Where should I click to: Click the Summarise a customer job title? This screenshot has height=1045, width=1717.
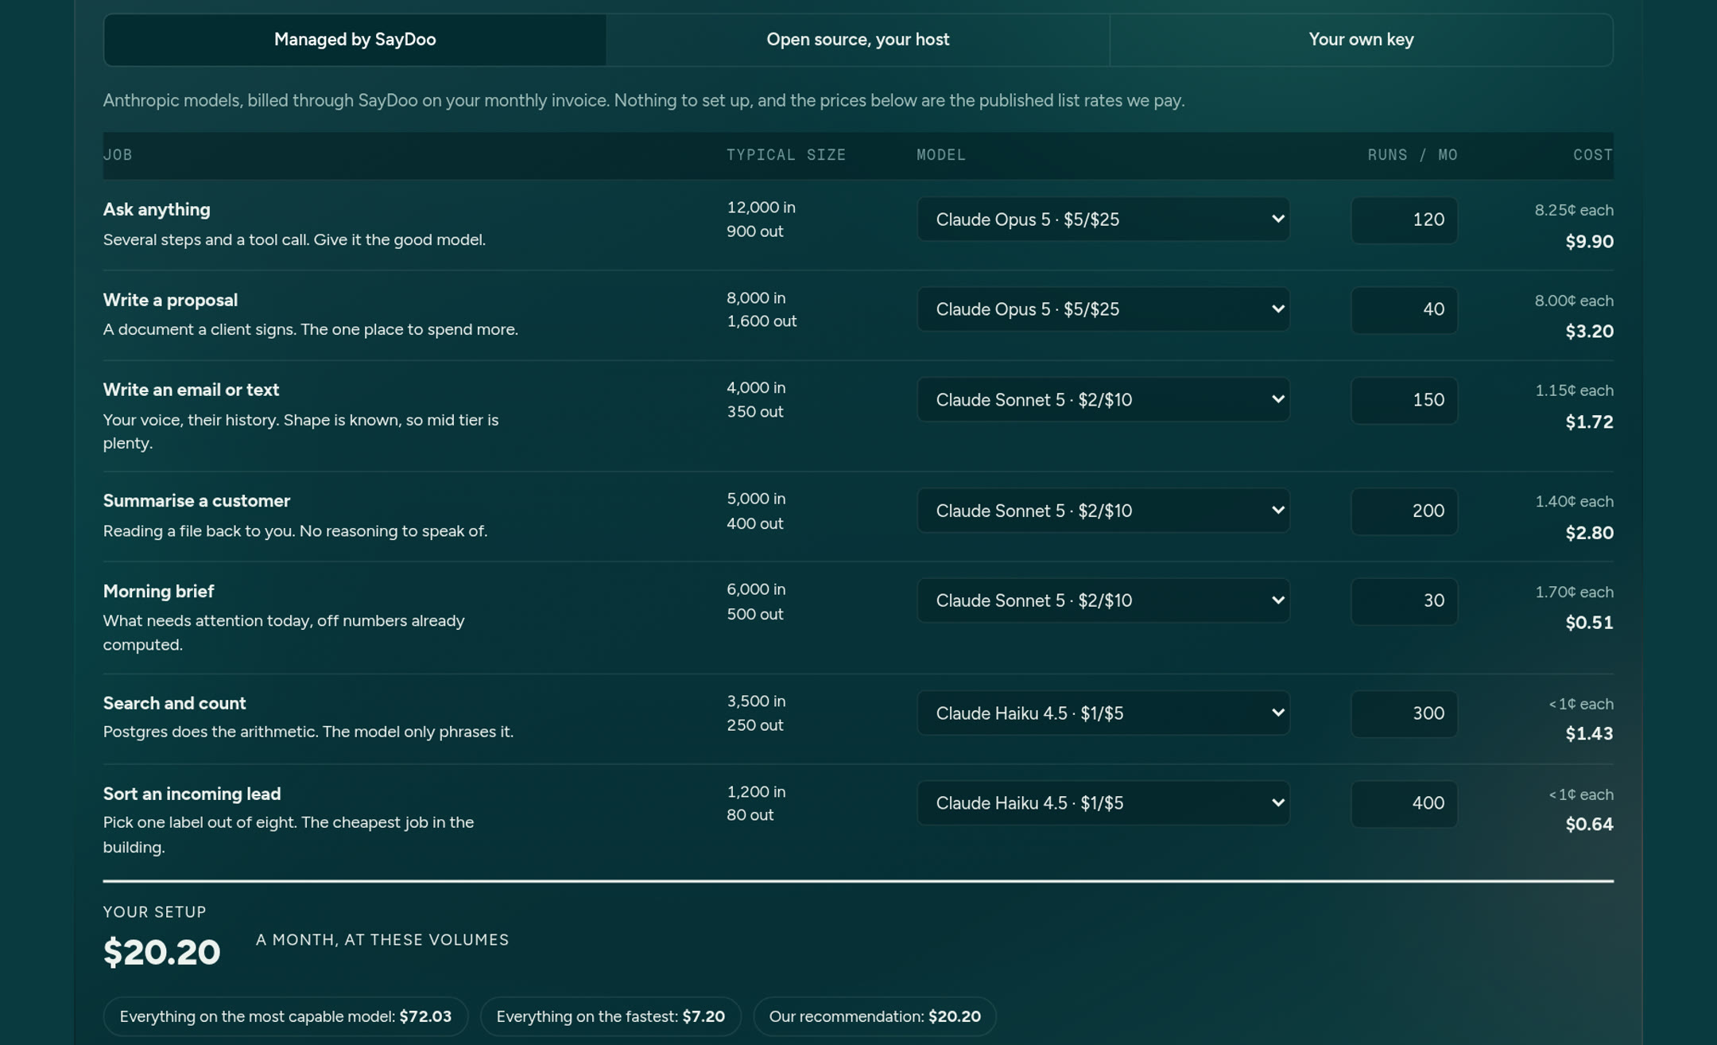click(196, 501)
